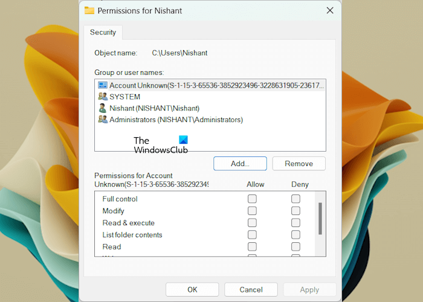Tick Deny for List folder contents

coord(295,234)
